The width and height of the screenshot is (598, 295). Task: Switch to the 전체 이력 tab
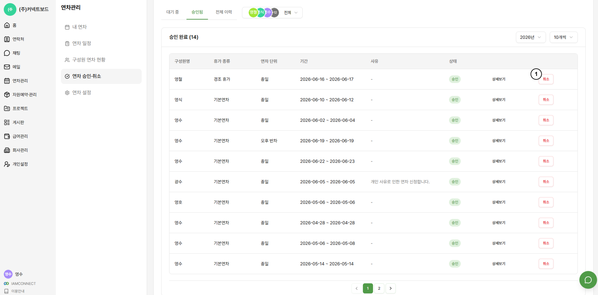pyautogui.click(x=223, y=12)
